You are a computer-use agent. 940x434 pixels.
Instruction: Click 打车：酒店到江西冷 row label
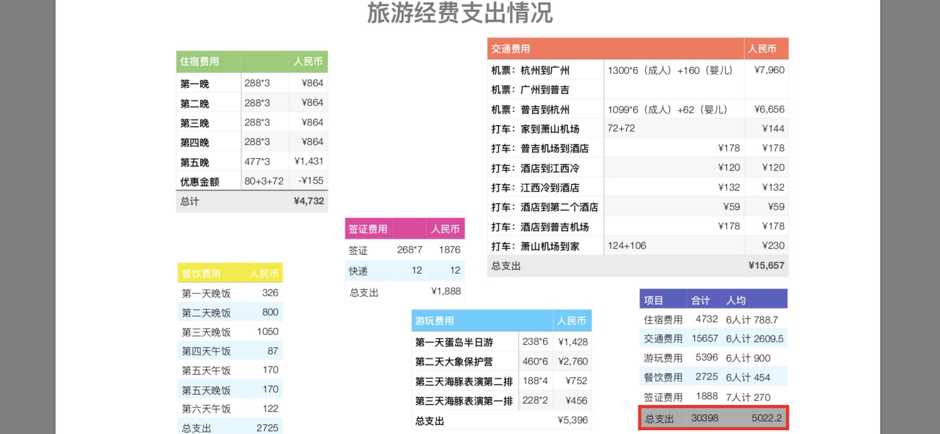[535, 168]
